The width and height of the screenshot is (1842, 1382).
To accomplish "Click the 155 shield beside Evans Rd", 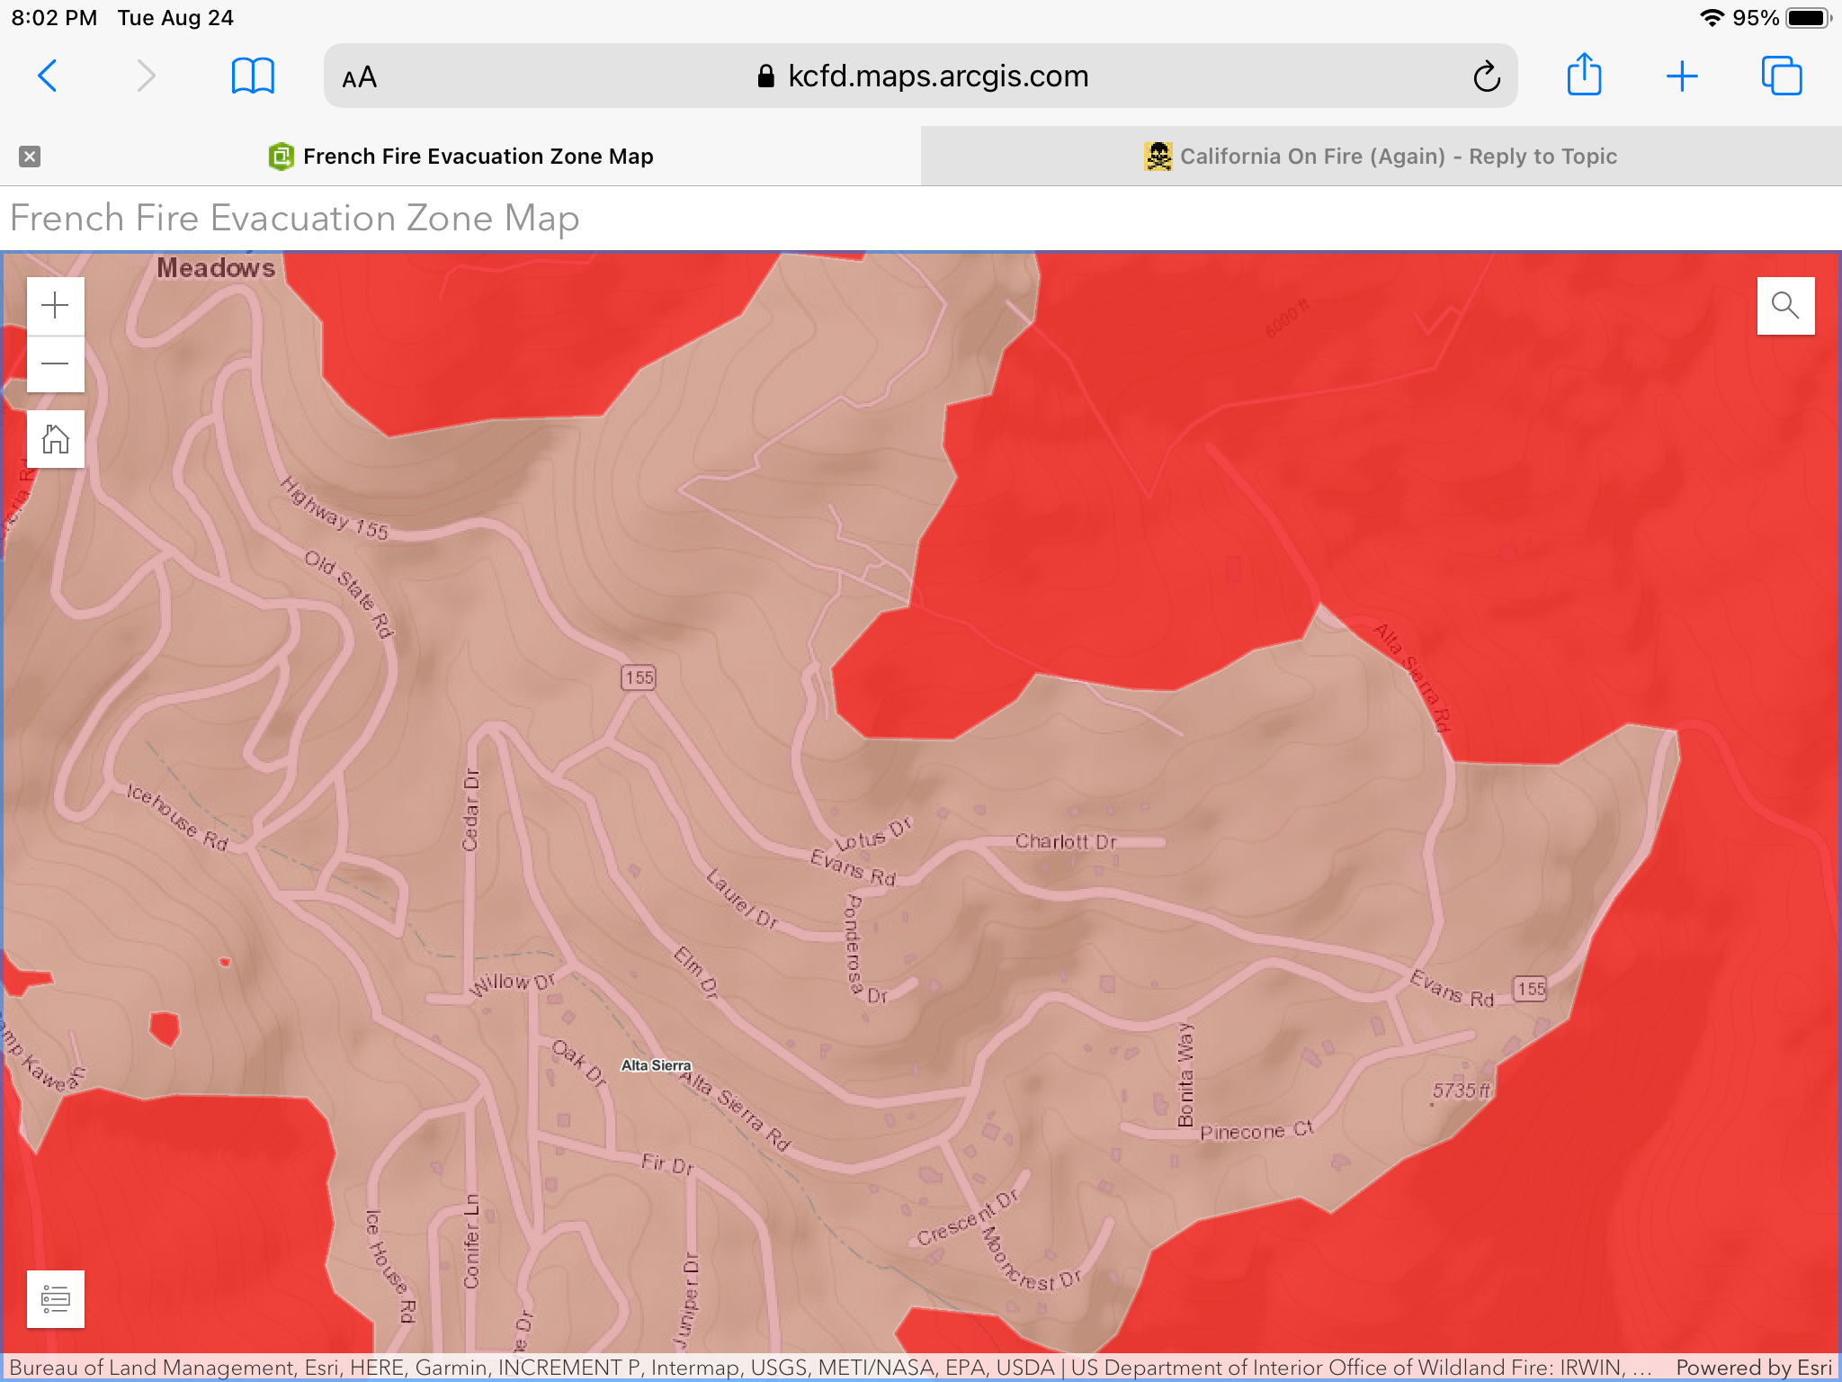I will (x=1531, y=989).
